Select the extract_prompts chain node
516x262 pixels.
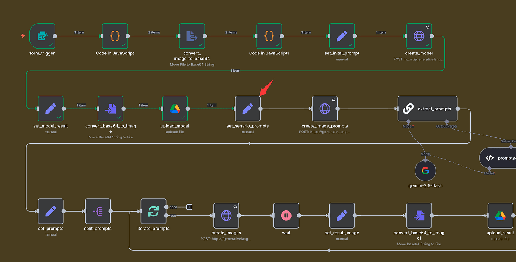pyautogui.click(x=427, y=109)
